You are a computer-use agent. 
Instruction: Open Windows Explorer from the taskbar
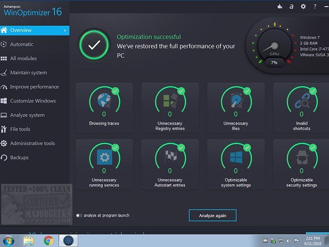pyautogui.click(x=29, y=241)
